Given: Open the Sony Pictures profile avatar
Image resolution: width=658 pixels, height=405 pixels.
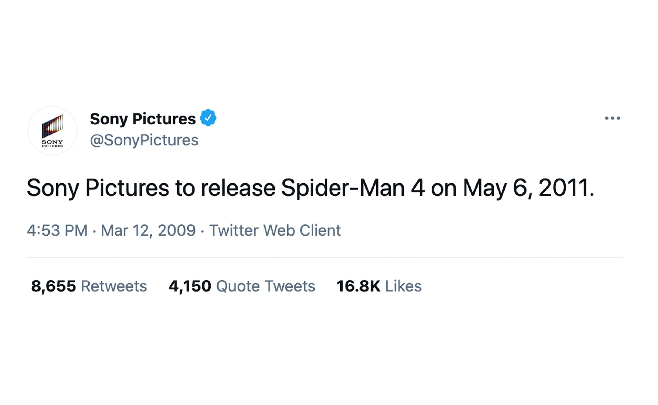Looking at the screenshot, I should [x=52, y=131].
